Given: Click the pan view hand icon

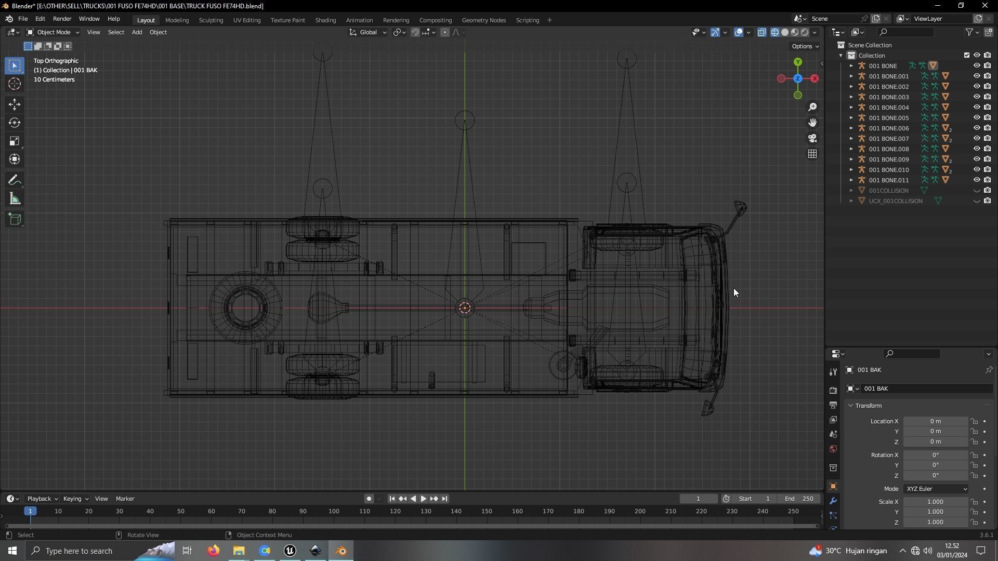Looking at the screenshot, I should (x=812, y=123).
